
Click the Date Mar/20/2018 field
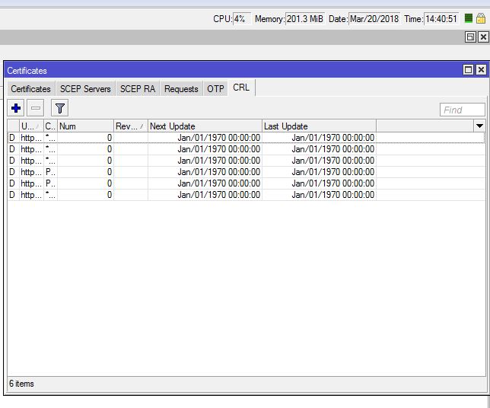pos(374,19)
